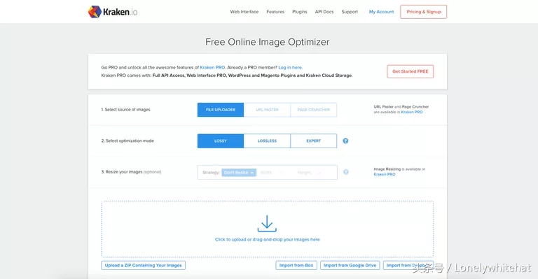Open the Don't Resize strategy dropdown

(x=239, y=173)
